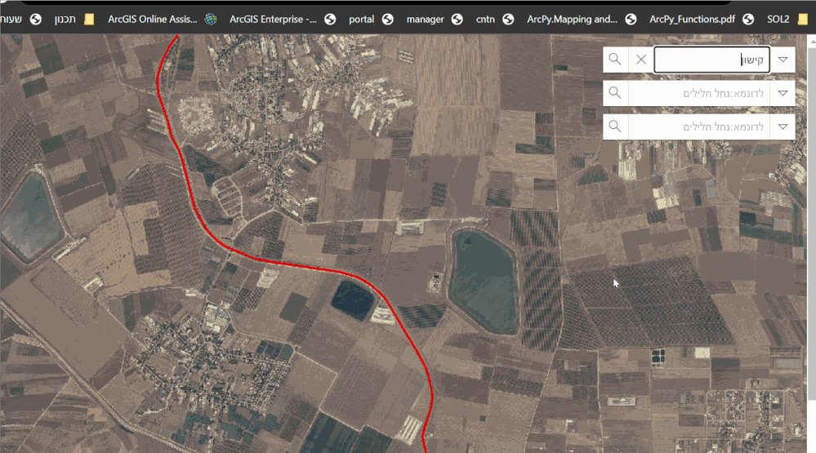Screen dimensions: 816x453
Task: Open the ArcGIS Enterprise bookmark
Action: tap(283, 20)
